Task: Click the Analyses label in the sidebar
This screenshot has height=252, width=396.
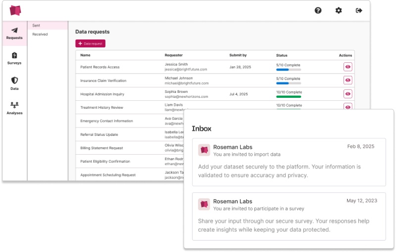Action: coord(14,113)
